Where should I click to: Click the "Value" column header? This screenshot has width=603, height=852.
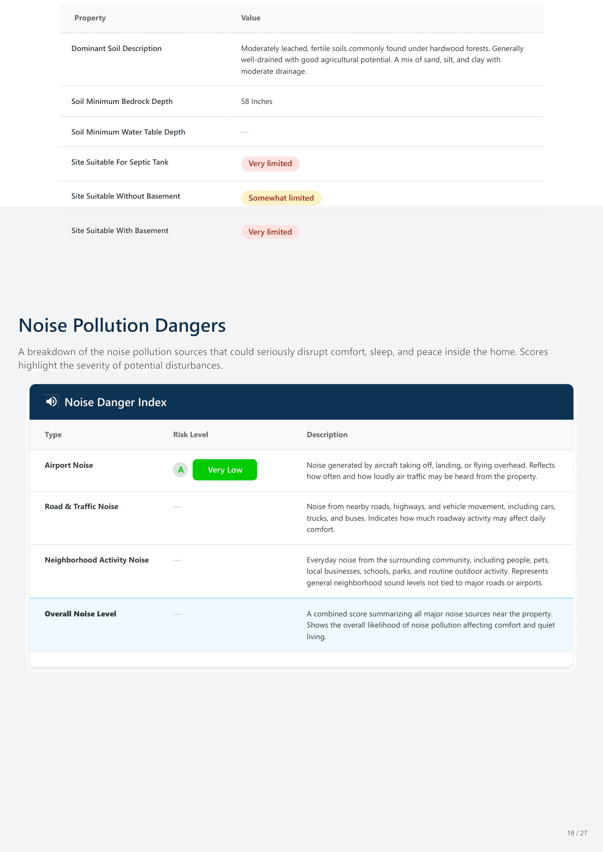pos(251,18)
